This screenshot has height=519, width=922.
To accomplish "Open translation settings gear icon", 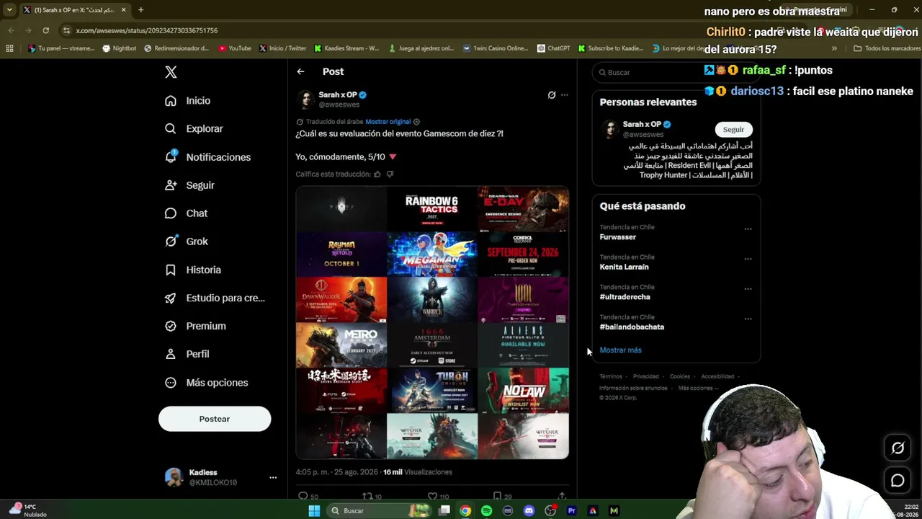I will click(x=416, y=122).
